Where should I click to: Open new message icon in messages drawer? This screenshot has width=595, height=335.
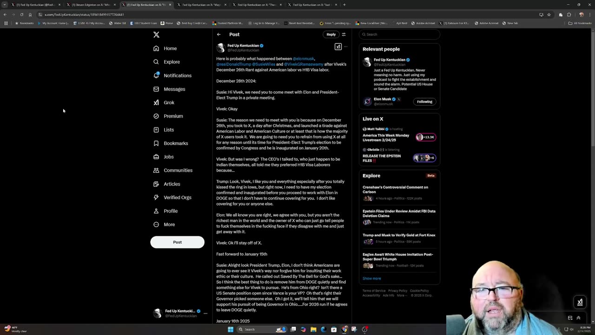[570, 318]
